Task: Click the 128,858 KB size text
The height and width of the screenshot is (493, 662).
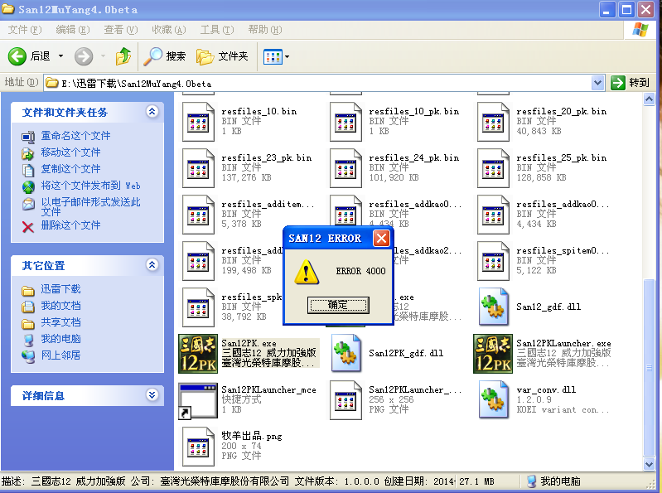Action: coord(541,177)
